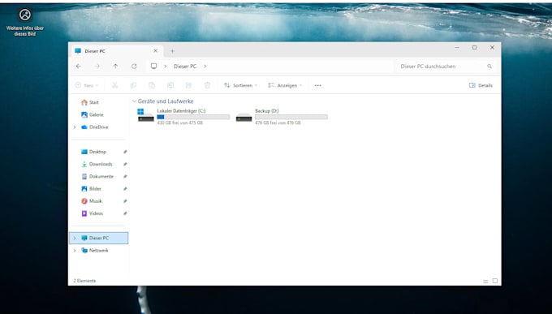Open Dokumente folder in sidebar

point(97,176)
